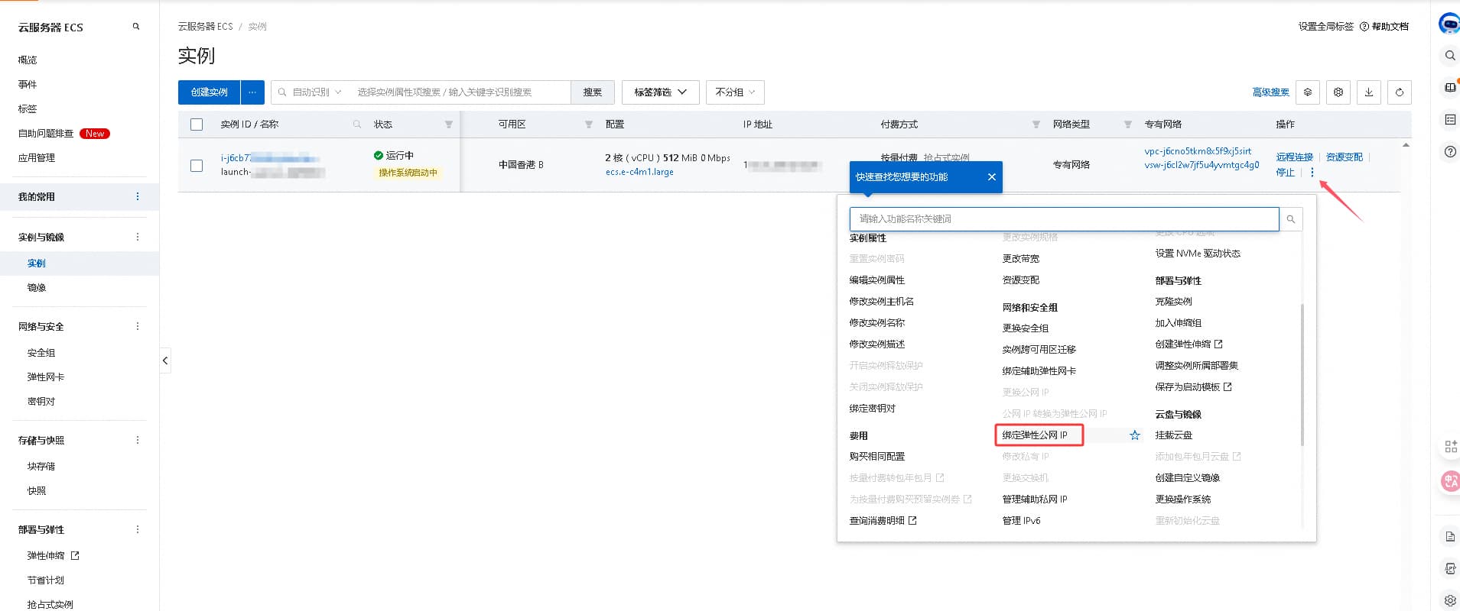Open 帮助文档 link at top right
The height and width of the screenshot is (611, 1460).
[1384, 27]
